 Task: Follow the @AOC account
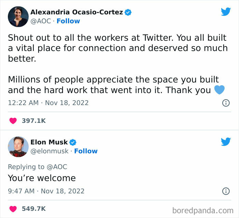pyautogui.click(x=68, y=21)
